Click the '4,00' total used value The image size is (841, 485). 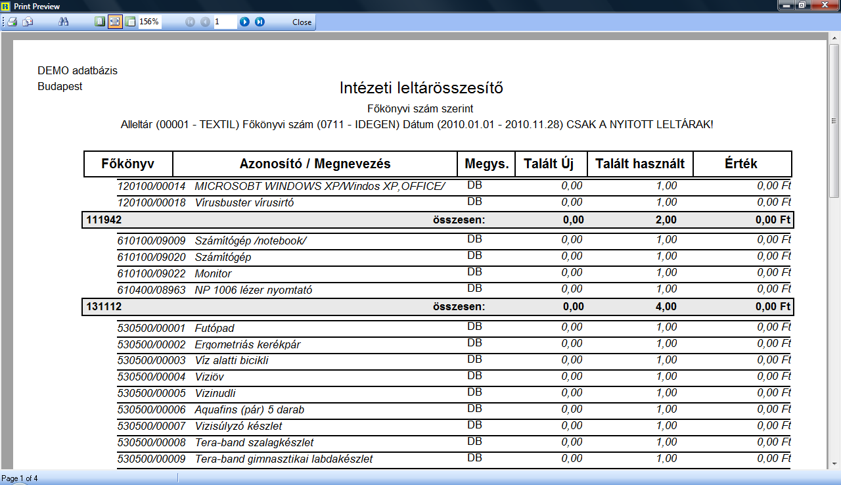pos(666,307)
